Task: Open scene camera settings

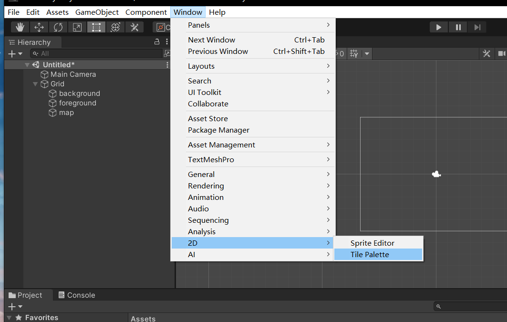Action: pos(501,53)
